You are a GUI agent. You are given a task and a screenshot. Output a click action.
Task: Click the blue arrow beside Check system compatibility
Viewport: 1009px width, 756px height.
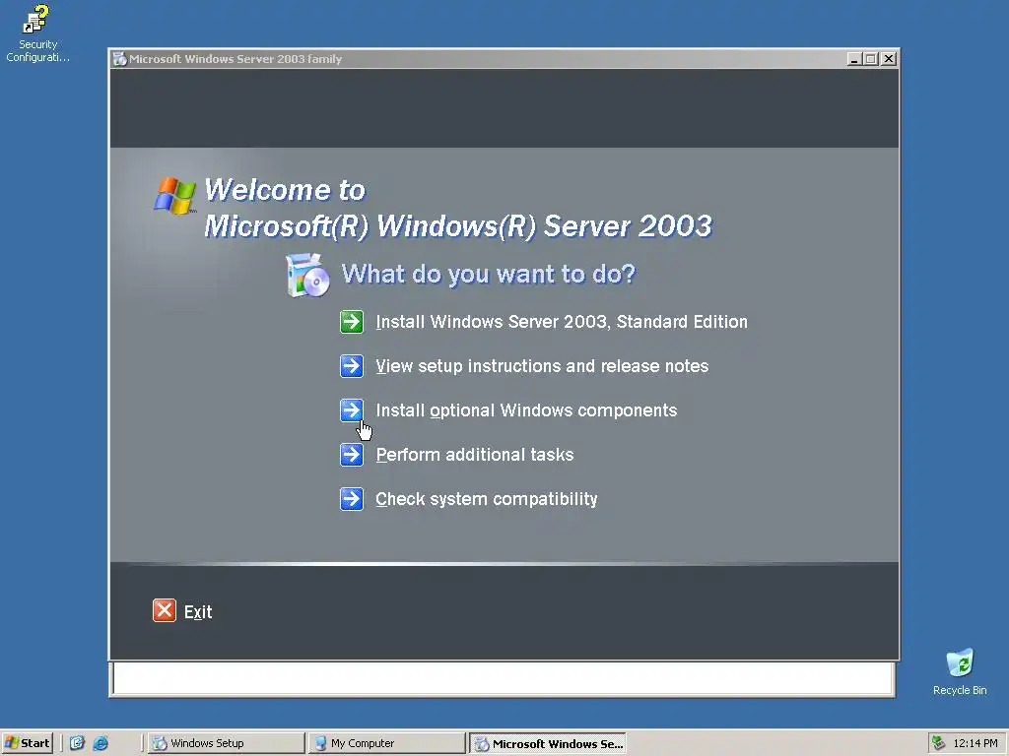click(x=352, y=499)
